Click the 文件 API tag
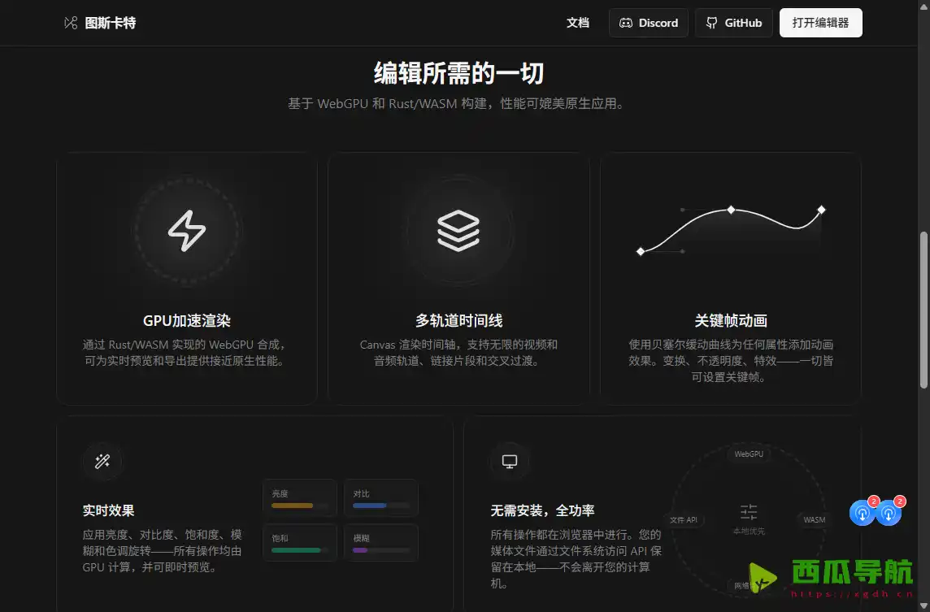 pos(683,520)
